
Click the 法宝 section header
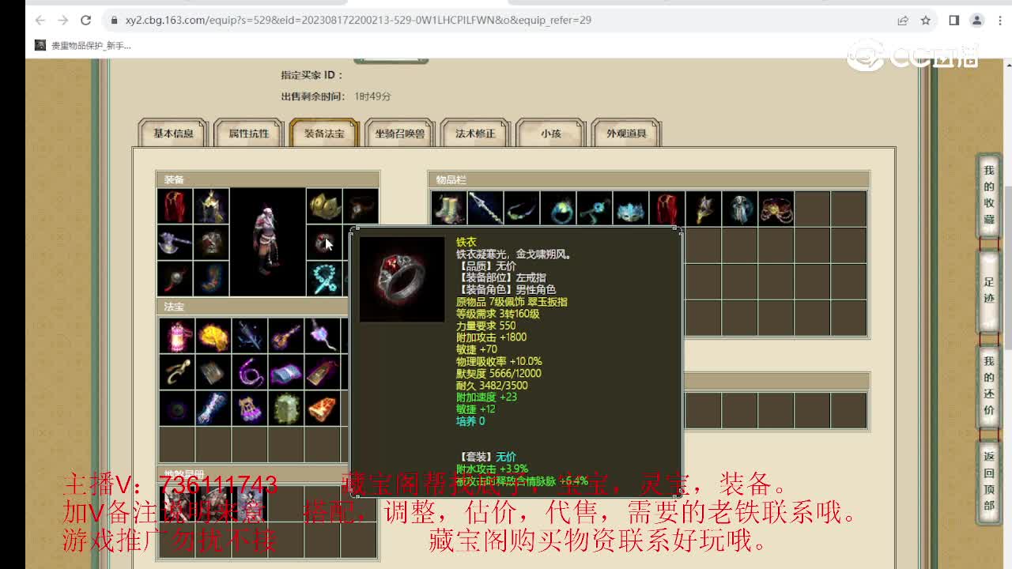pos(251,306)
